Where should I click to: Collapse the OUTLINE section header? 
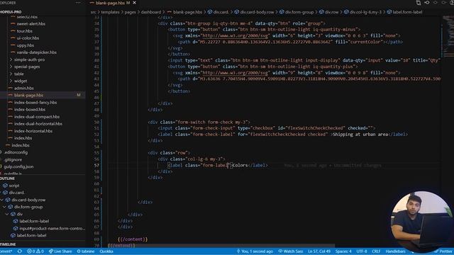(x=43, y=178)
